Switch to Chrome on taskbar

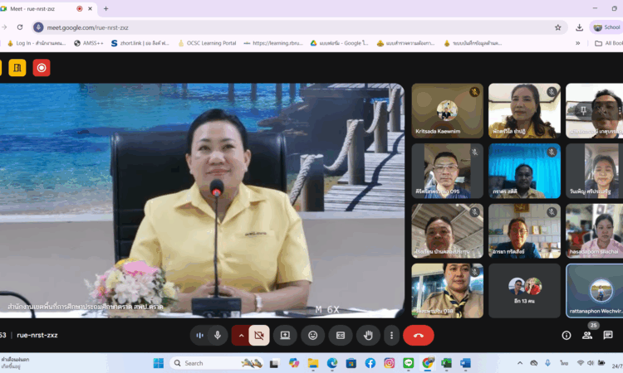click(428, 363)
